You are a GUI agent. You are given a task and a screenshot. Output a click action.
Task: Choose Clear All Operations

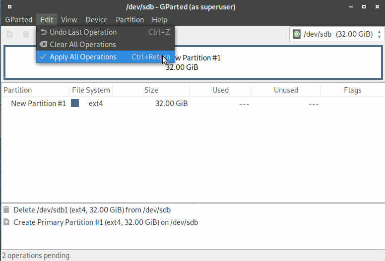tap(105, 45)
